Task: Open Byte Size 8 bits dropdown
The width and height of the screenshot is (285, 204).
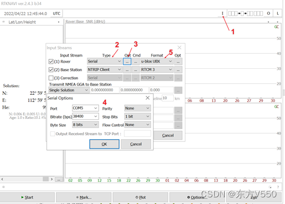Action: point(85,125)
